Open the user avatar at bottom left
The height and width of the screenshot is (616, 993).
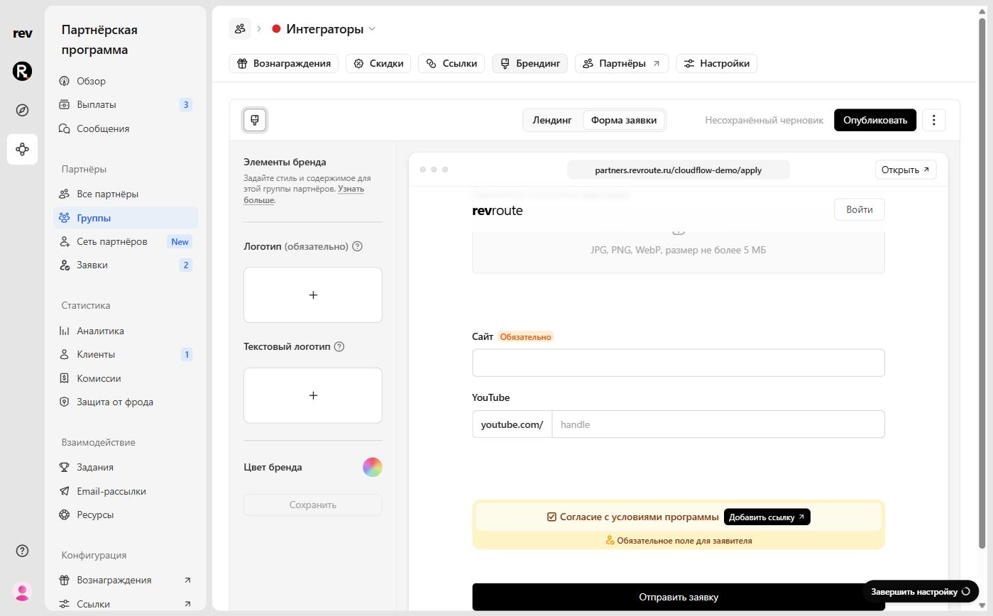(22, 591)
